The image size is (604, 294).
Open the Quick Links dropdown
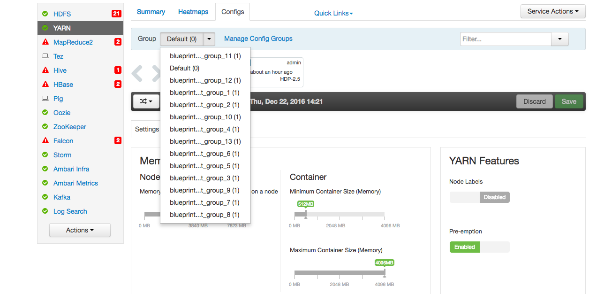click(333, 13)
